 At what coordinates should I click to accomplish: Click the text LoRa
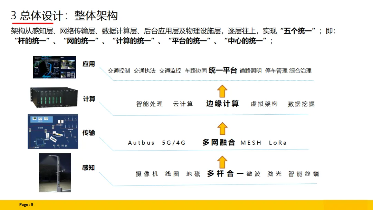point(278,143)
